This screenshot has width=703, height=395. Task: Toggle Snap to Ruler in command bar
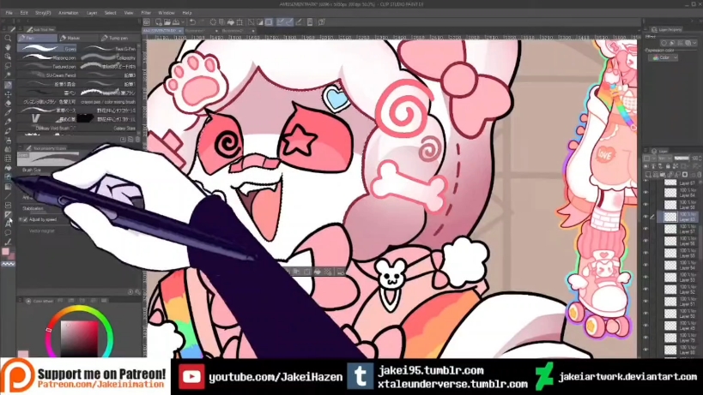[x=280, y=22]
